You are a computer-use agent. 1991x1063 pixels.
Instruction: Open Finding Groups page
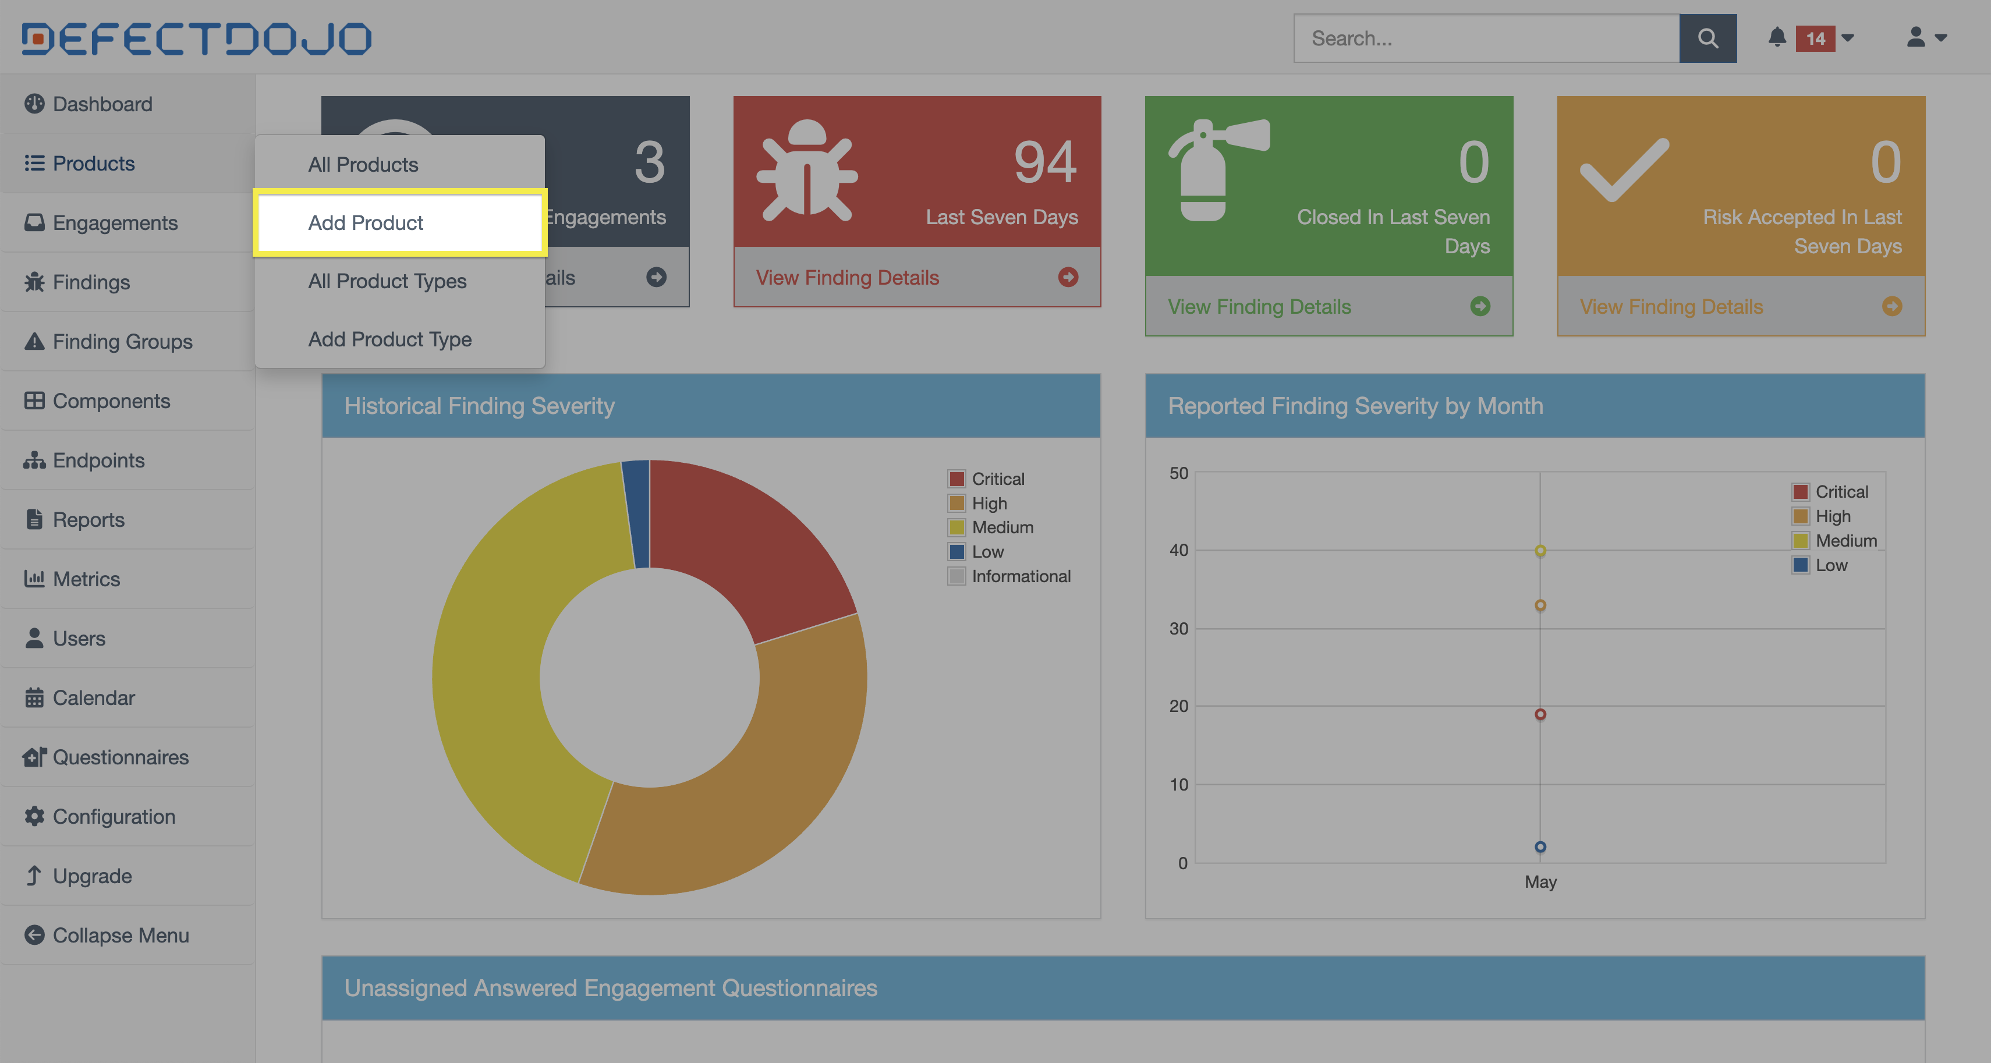[x=127, y=341]
